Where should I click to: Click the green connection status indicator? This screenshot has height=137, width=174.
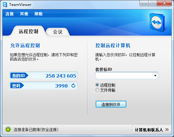tap(8, 129)
